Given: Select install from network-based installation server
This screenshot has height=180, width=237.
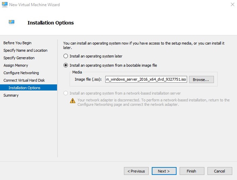Looking at the screenshot, I should pos(66,93).
